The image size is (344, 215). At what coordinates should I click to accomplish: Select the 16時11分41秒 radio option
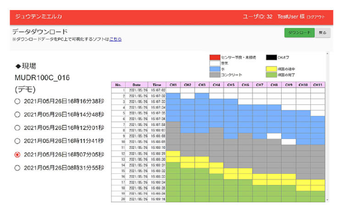tap(17, 141)
